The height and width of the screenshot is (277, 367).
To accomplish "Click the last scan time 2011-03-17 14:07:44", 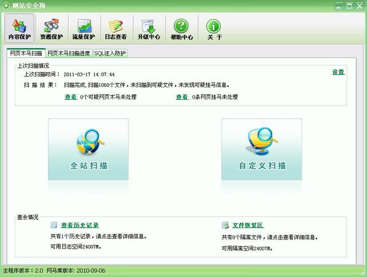I will (89, 74).
